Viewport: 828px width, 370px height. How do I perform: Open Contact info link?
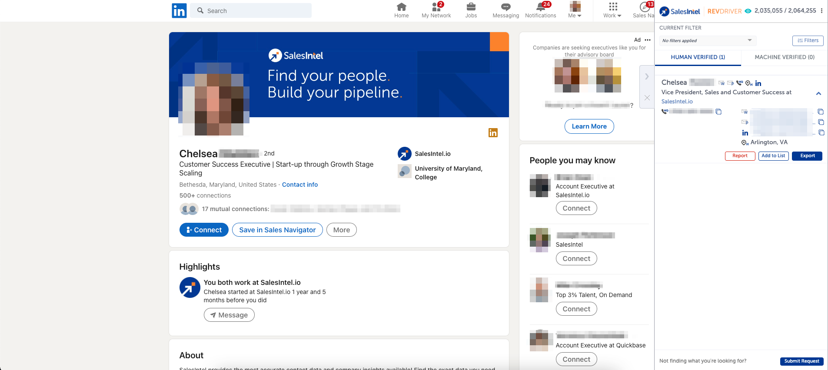pyautogui.click(x=300, y=185)
